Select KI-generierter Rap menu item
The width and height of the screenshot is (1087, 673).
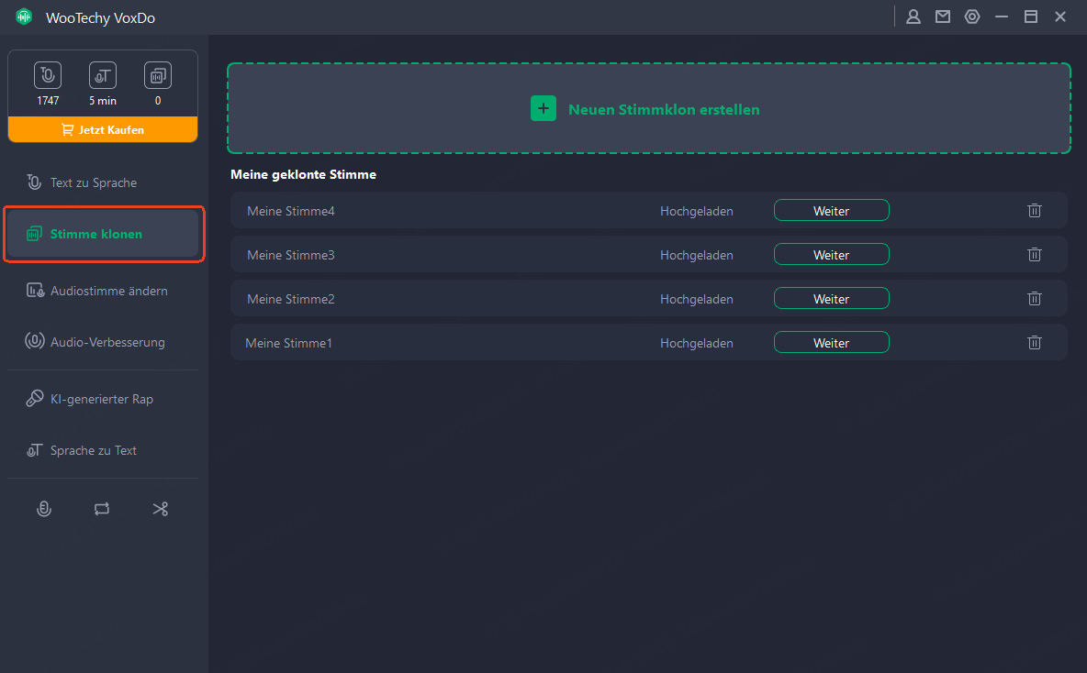point(102,399)
